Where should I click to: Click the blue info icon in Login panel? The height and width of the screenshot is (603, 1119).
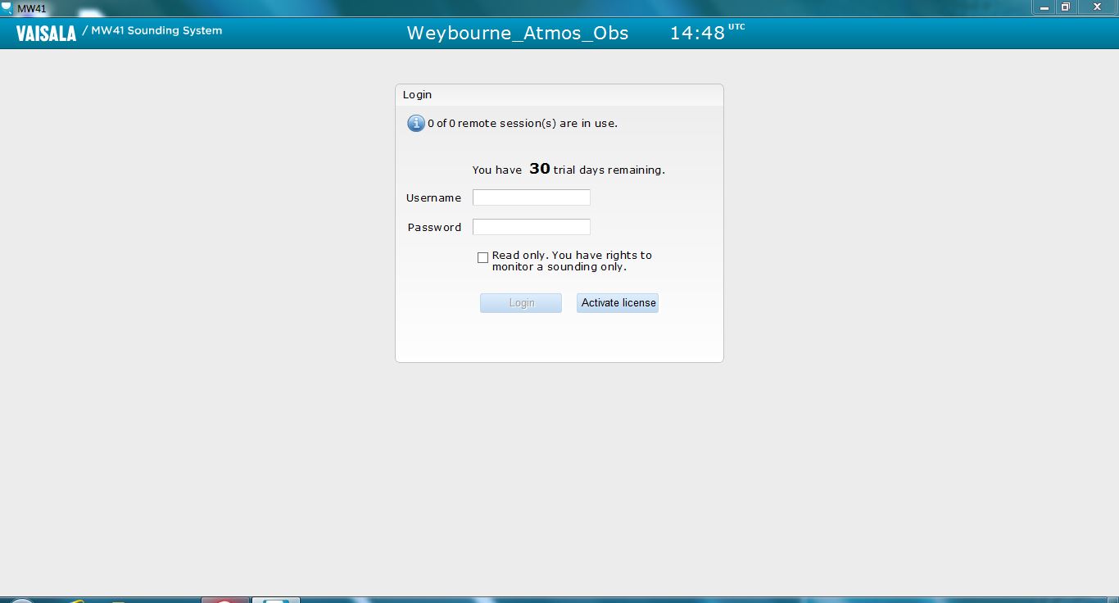416,124
